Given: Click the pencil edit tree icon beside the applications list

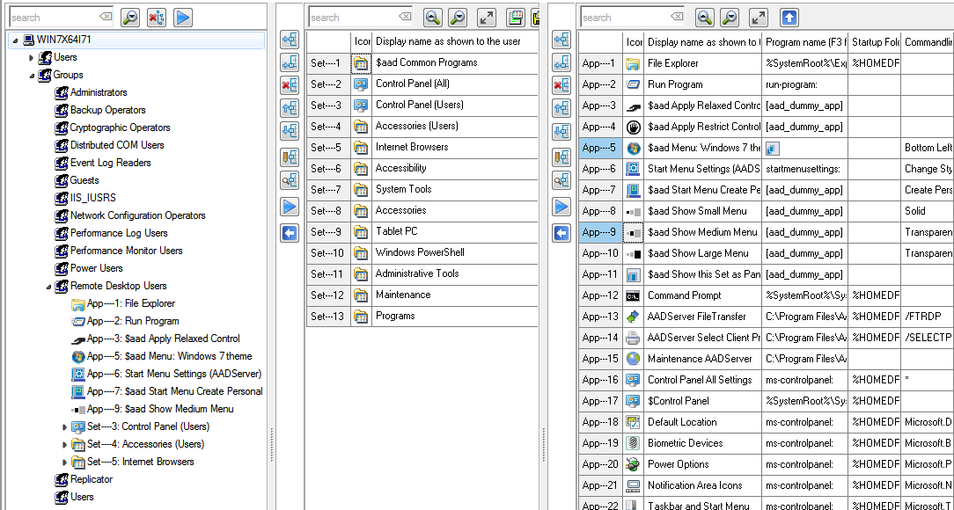Looking at the screenshot, I should (561, 157).
